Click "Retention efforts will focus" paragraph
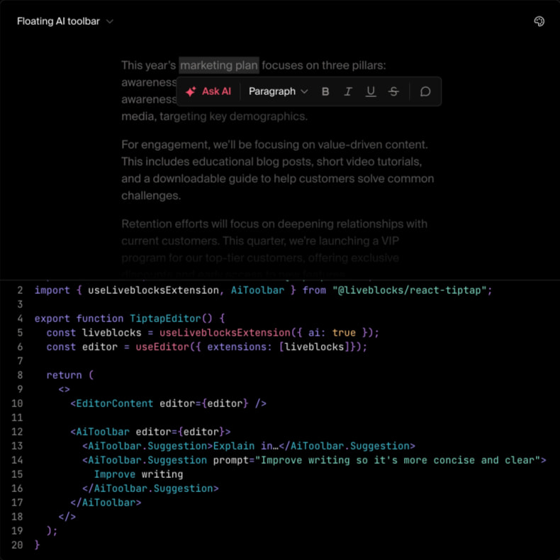This screenshot has height=560, width=560. [x=274, y=248]
